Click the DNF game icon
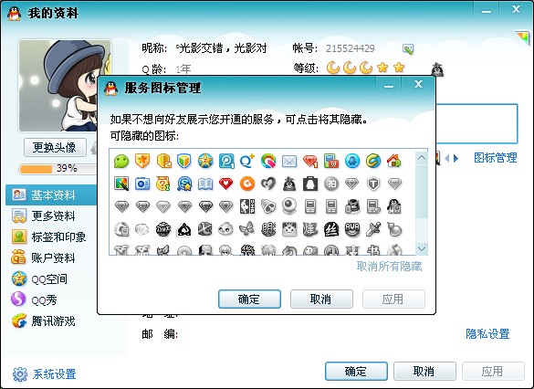Viewport: 534px width, 389px height. 163,229
